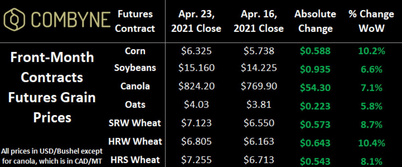
Task: Click the green 10.4% change value
Action: coord(372,143)
